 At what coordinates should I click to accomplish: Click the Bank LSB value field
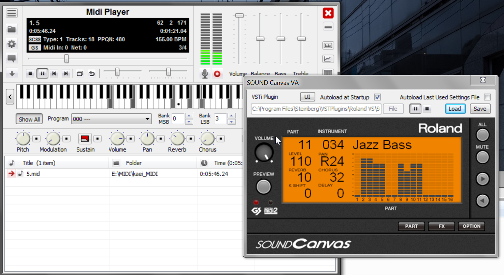pyautogui.click(x=221, y=119)
